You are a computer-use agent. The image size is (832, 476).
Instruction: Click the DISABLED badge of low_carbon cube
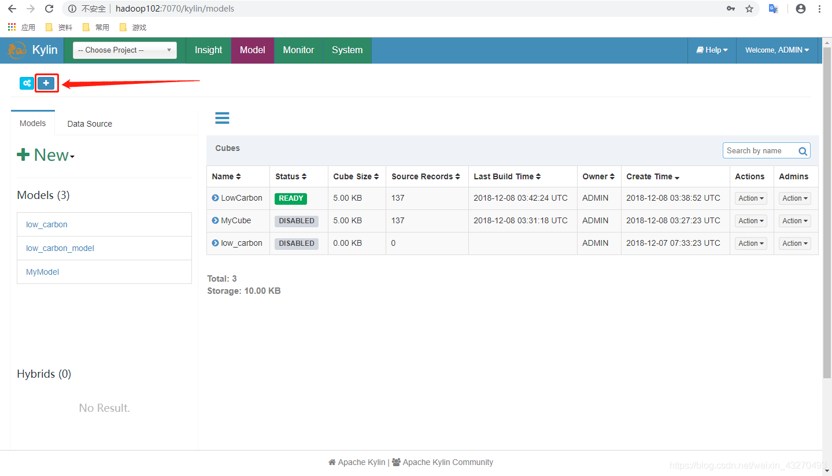(x=297, y=243)
